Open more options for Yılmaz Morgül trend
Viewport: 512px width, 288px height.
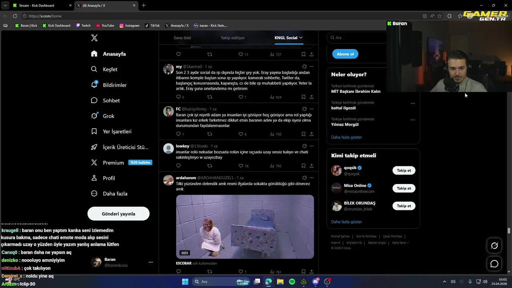[413, 120]
